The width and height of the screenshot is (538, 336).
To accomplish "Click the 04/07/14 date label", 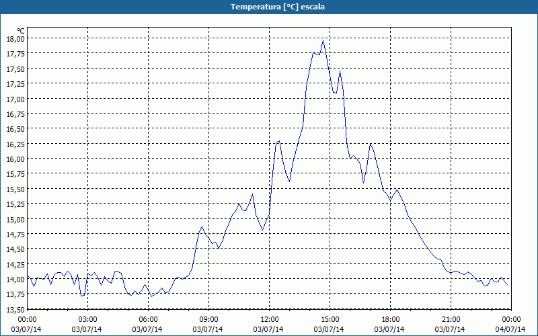I will pos(510,329).
